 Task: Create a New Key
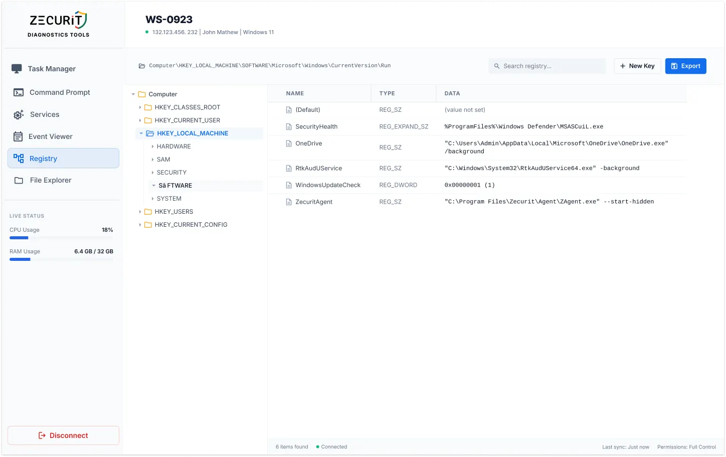point(637,66)
